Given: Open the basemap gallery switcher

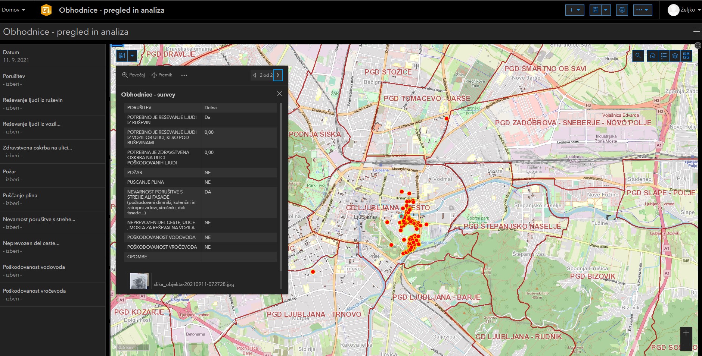Looking at the screenshot, I should pos(686,56).
